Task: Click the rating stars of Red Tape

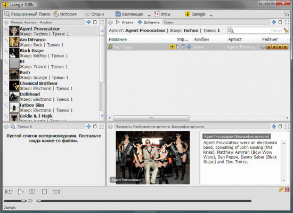Action: (277, 47)
